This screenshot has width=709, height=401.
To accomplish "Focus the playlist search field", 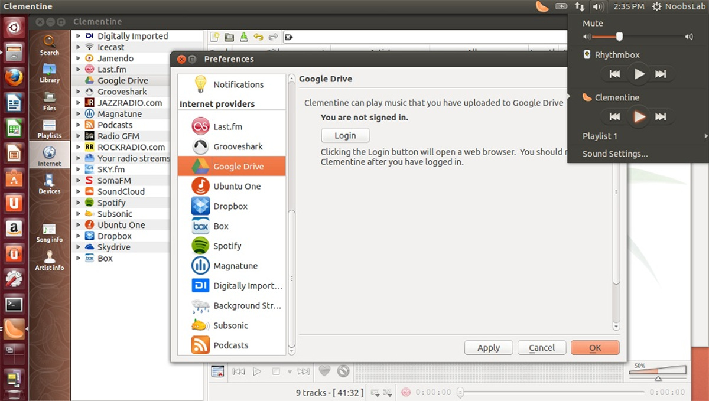I will pos(425,37).
